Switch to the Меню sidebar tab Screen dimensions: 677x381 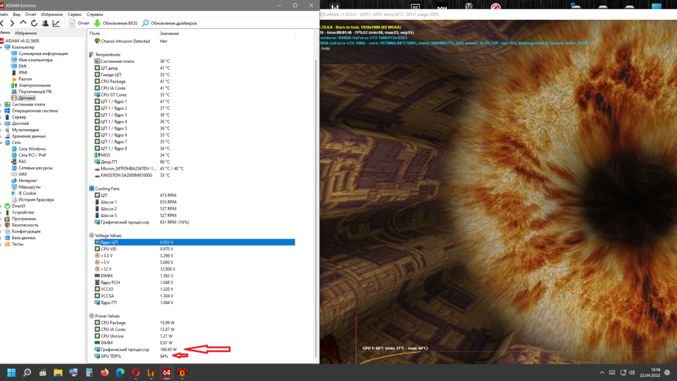pyautogui.click(x=5, y=33)
